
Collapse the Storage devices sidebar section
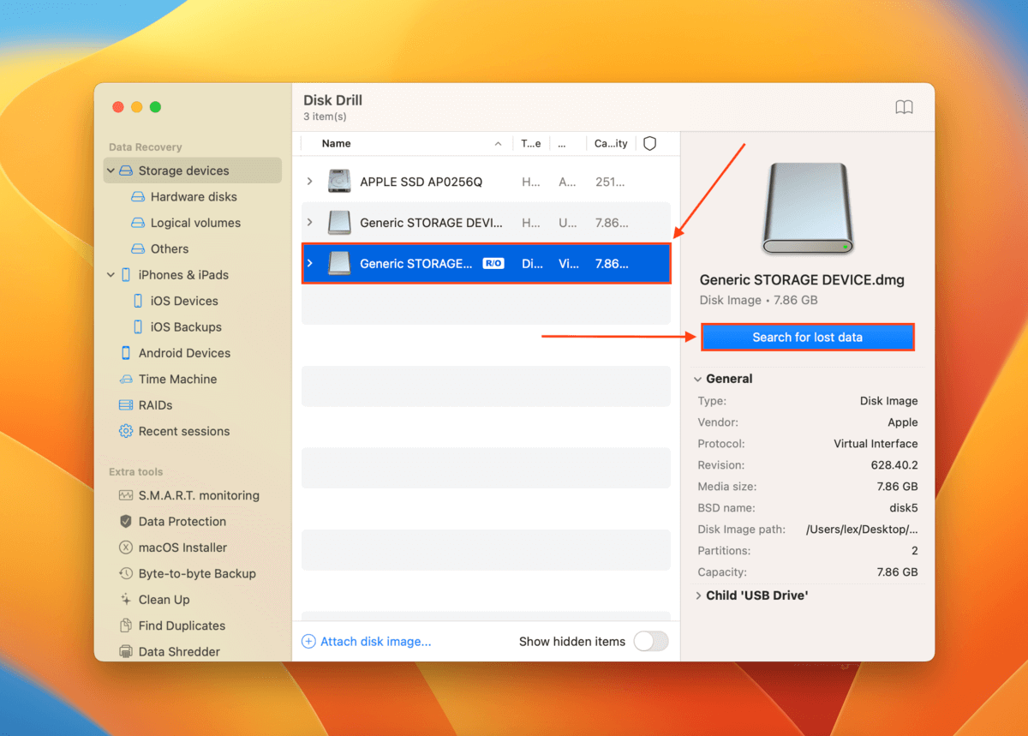pyautogui.click(x=111, y=171)
